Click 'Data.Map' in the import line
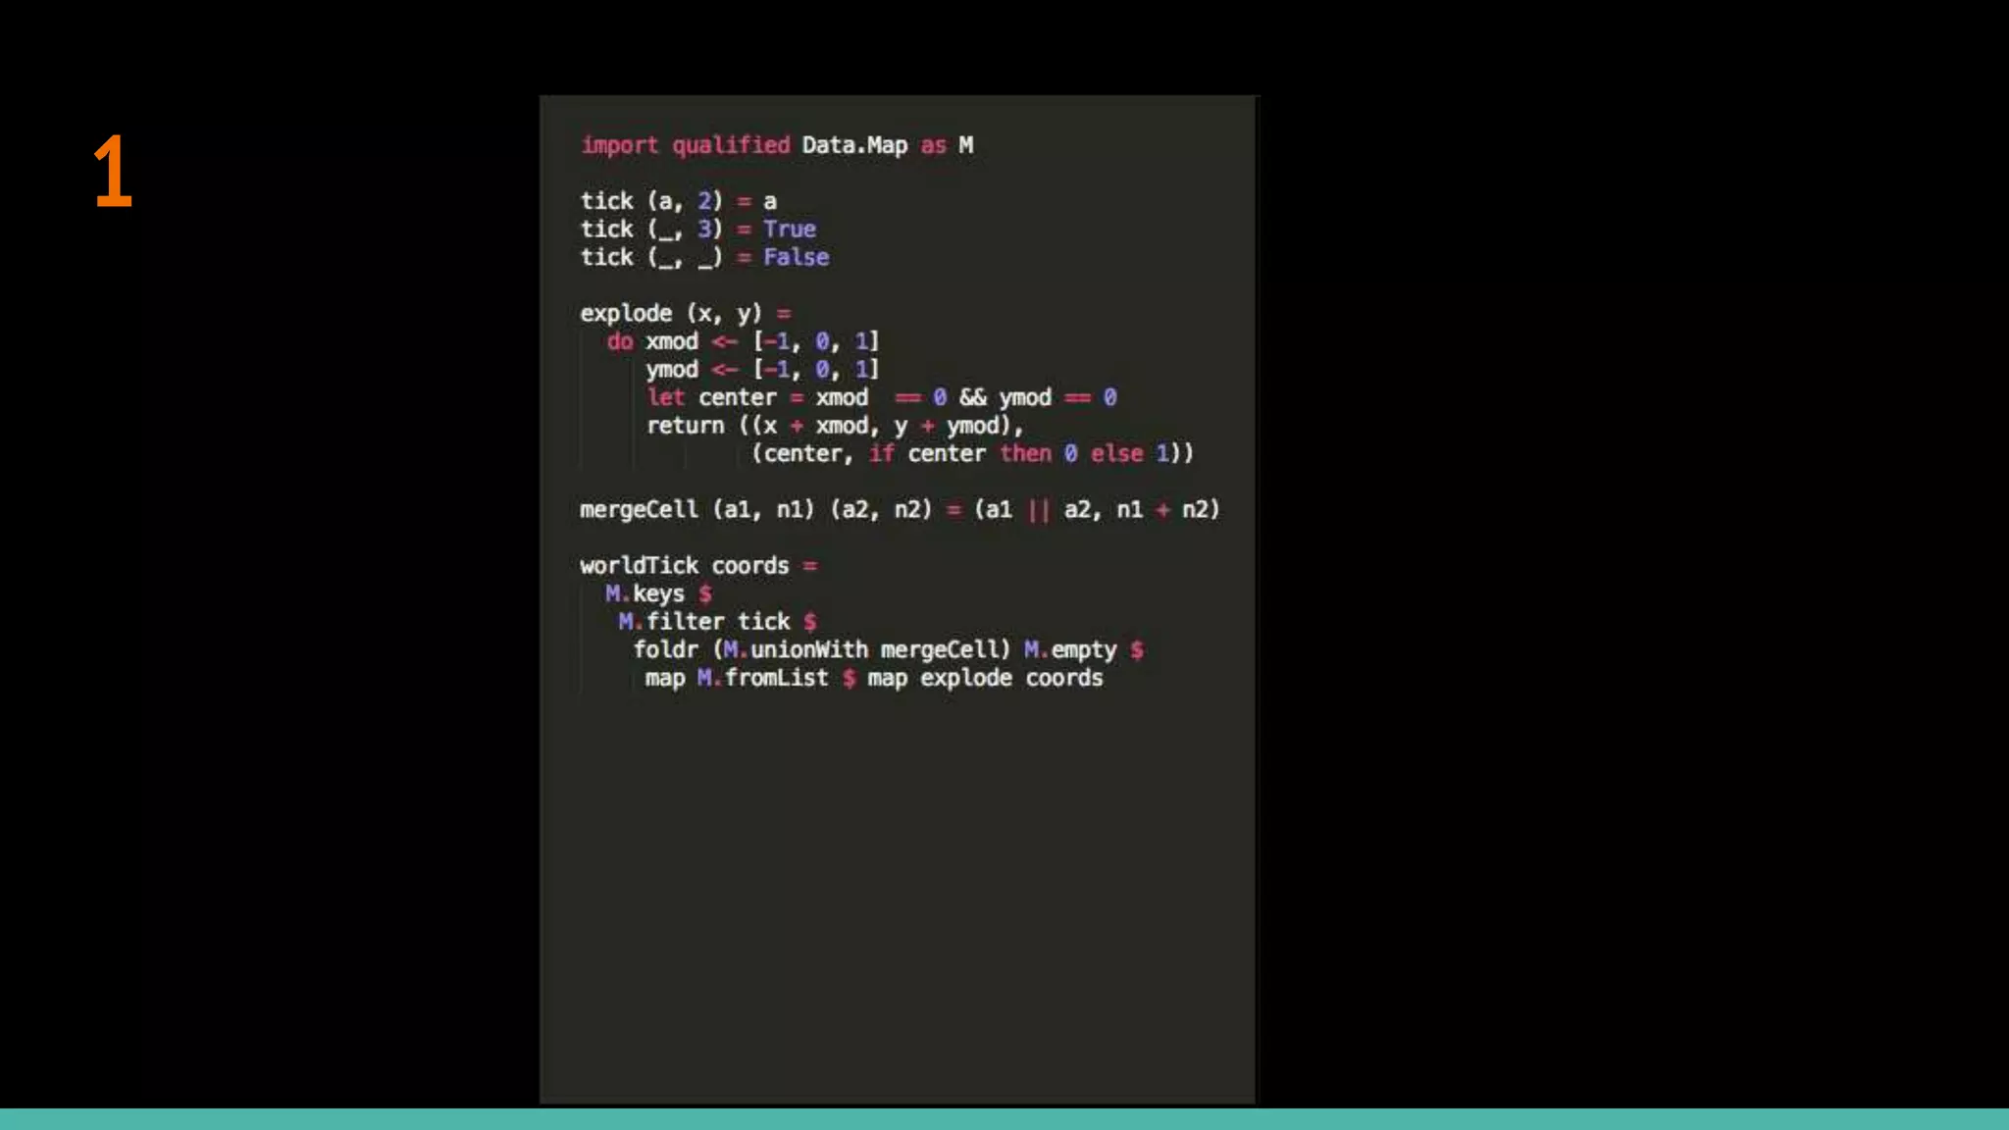The height and width of the screenshot is (1130, 2009). [853, 145]
